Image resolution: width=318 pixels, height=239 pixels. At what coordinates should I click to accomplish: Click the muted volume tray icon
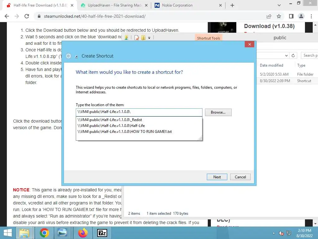(281, 233)
